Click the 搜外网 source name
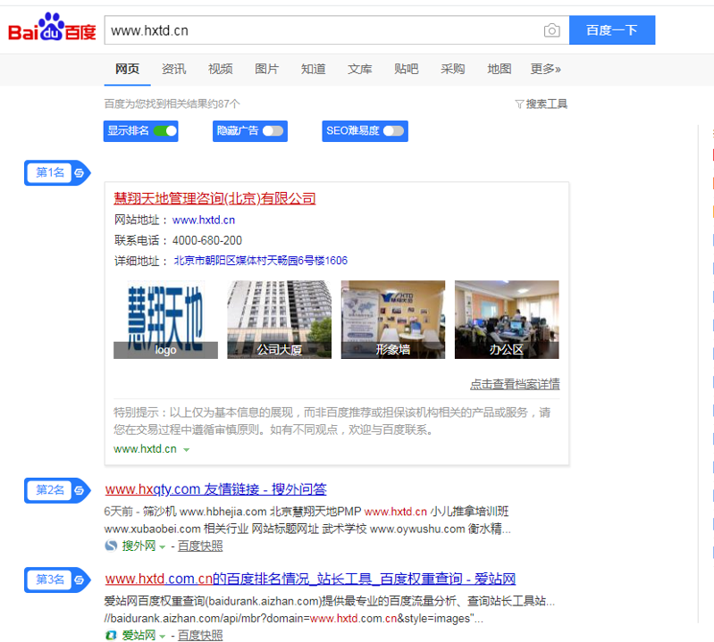Image resolution: width=714 pixels, height=642 pixels. 139,546
